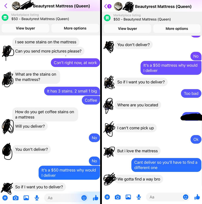202x204 pixels.
Task: Click View buyer button in right chat
Action: click(128, 29)
